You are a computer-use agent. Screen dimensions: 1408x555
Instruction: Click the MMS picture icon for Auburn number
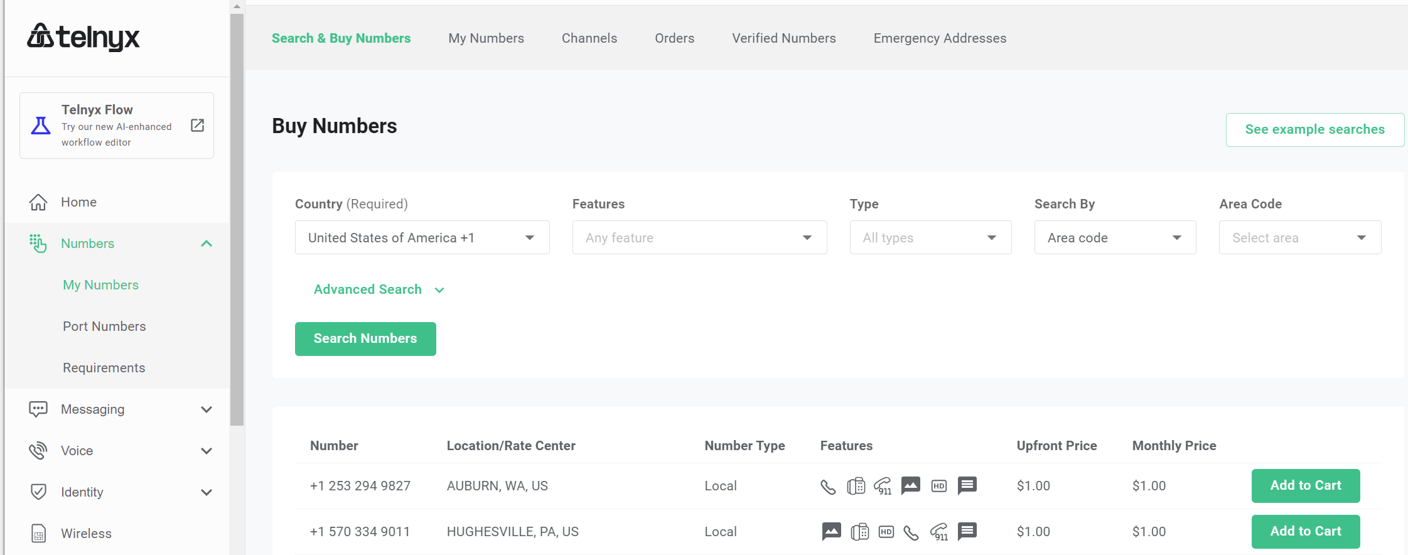(x=910, y=485)
